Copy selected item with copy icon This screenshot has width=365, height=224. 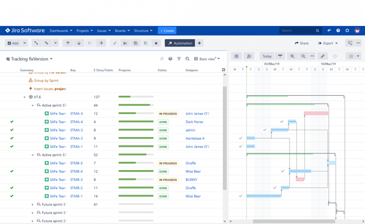click(x=135, y=43)
